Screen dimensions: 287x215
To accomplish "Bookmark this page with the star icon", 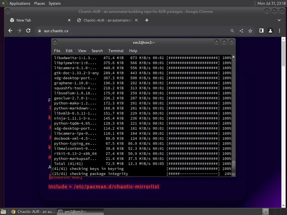I will pyautogui.click(x=250, y=31).
